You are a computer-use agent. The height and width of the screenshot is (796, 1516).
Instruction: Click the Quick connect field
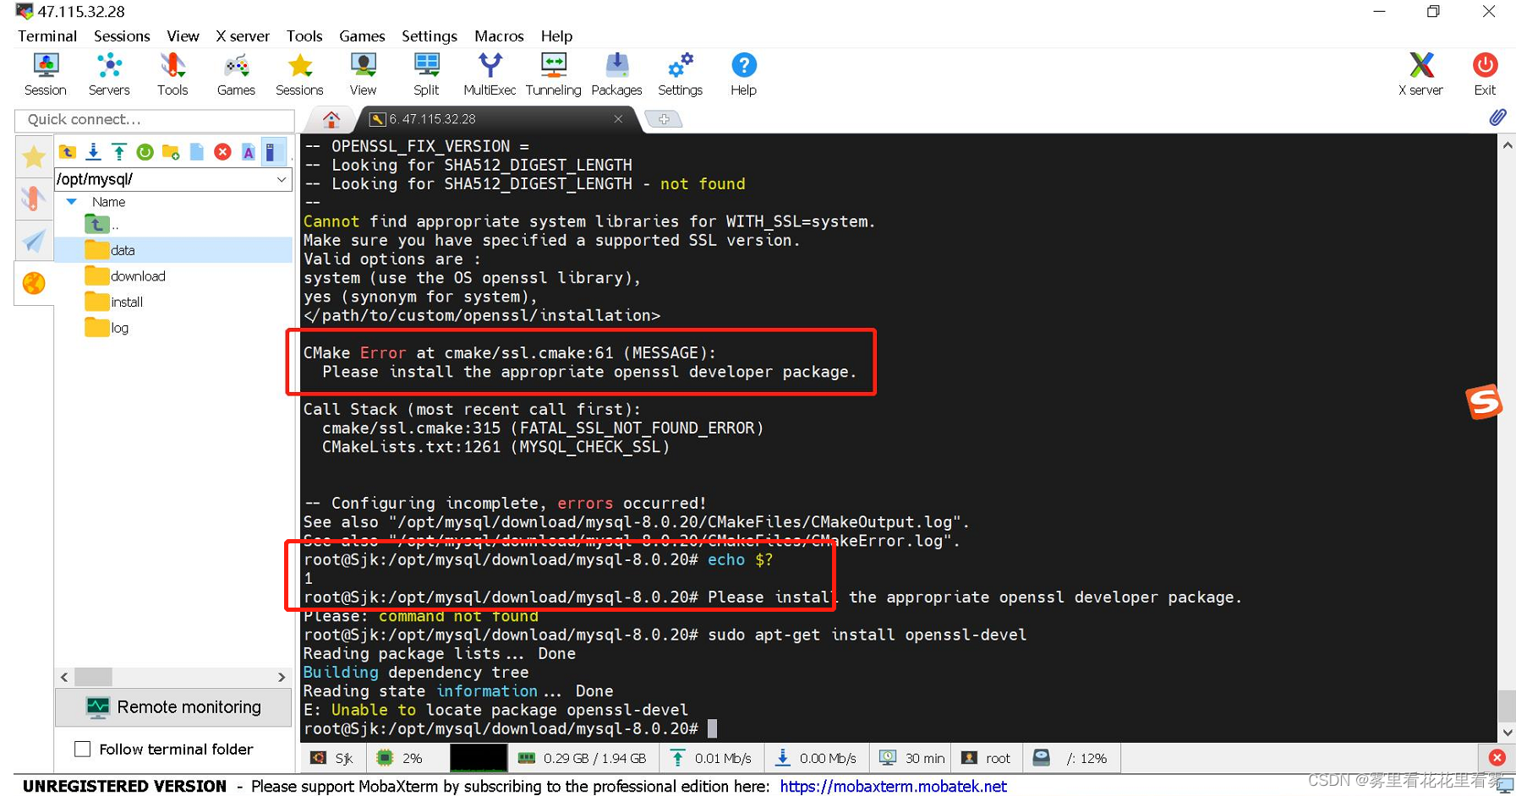(x=154, y=120)
